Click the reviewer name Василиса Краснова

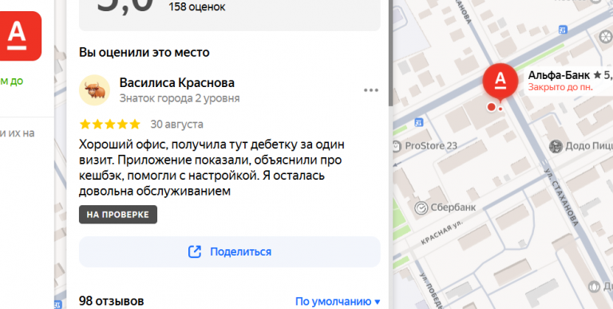point(176,83)
